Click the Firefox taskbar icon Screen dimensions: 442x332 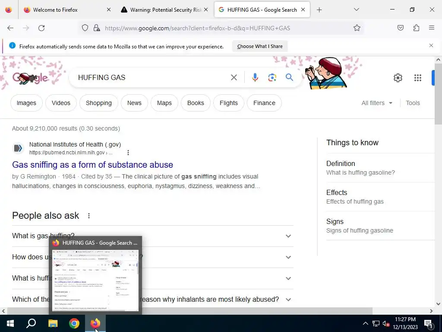pyautogui.click(x=95, y=323)
